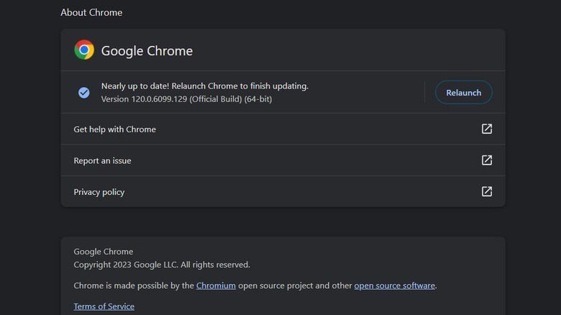Click the Google Chrome logo icon

click(x=84, y=50)
